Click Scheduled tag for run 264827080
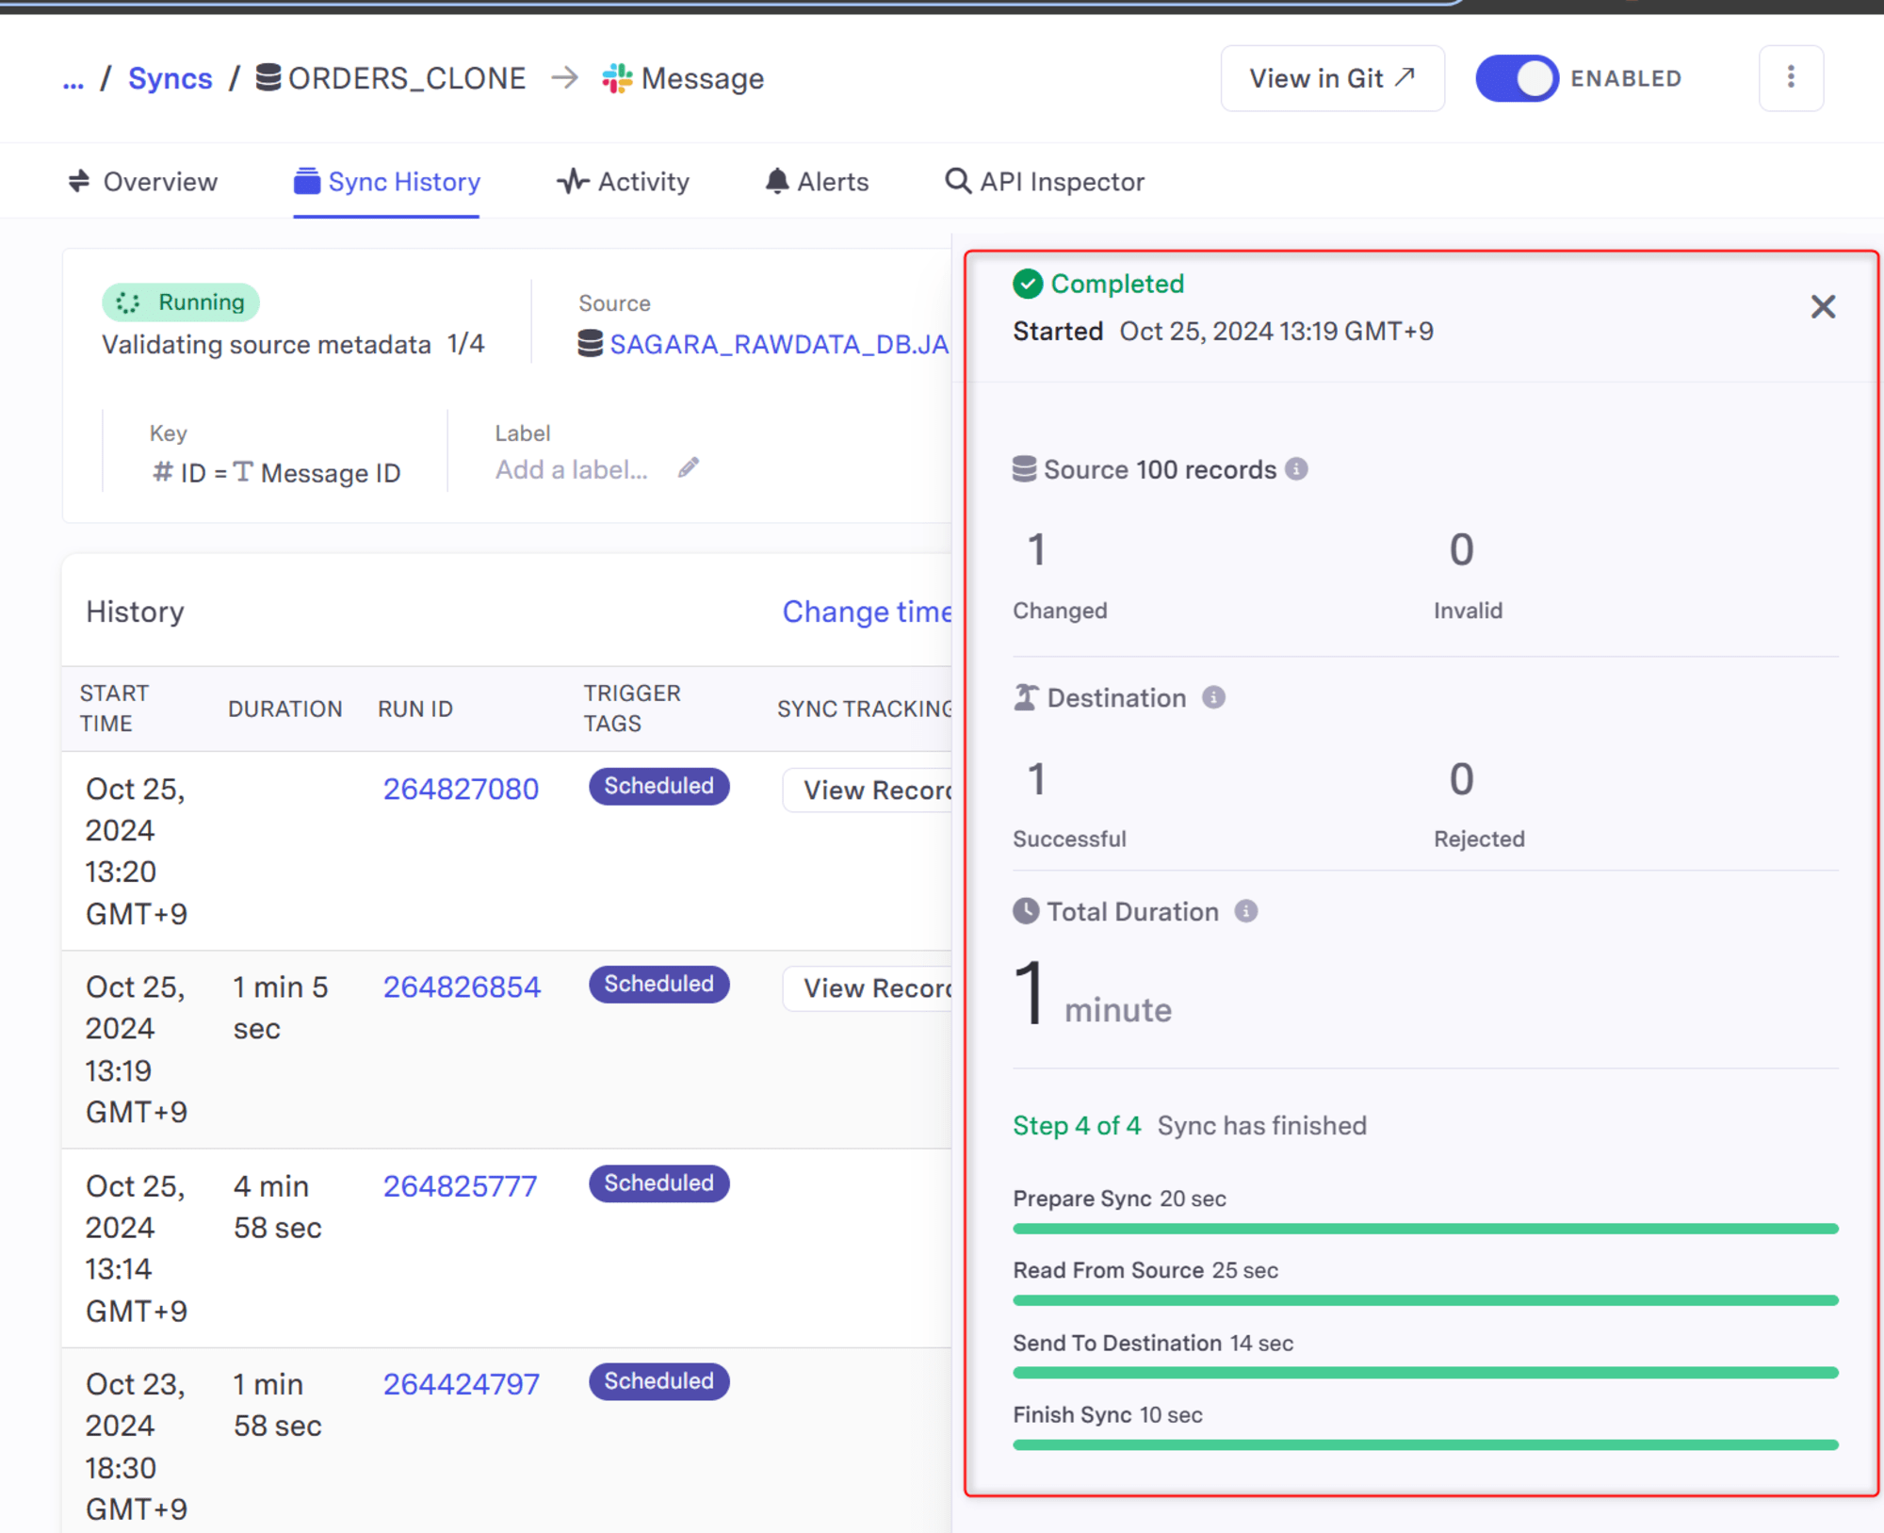 tap(658, 786)
